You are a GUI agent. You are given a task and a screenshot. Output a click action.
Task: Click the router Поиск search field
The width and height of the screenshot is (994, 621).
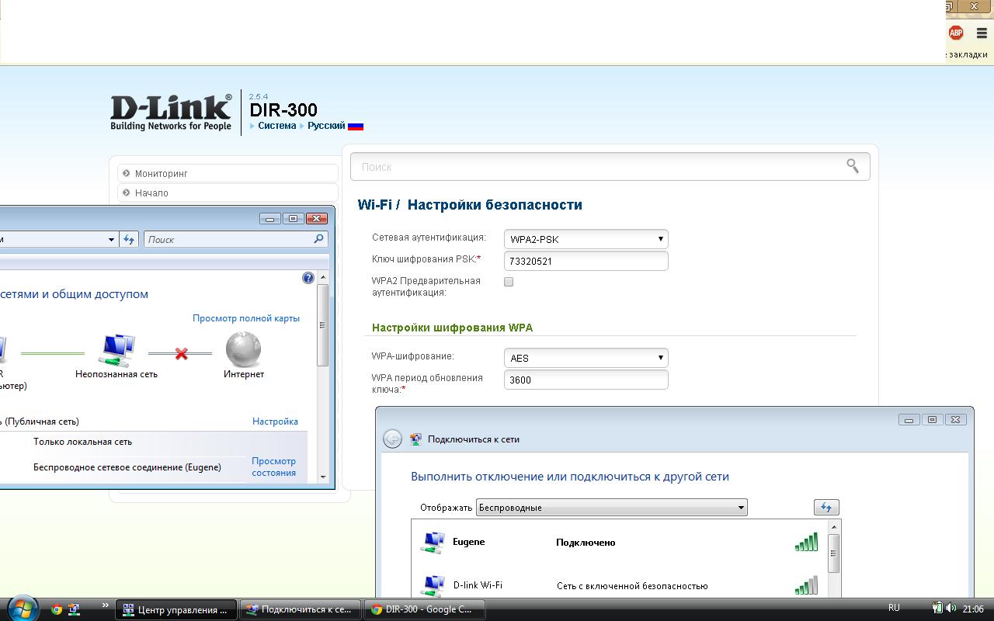pos(610,166)
